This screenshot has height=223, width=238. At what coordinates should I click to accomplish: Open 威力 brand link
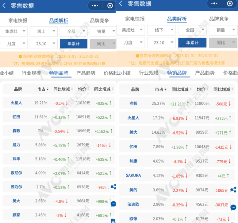(16, 145)
